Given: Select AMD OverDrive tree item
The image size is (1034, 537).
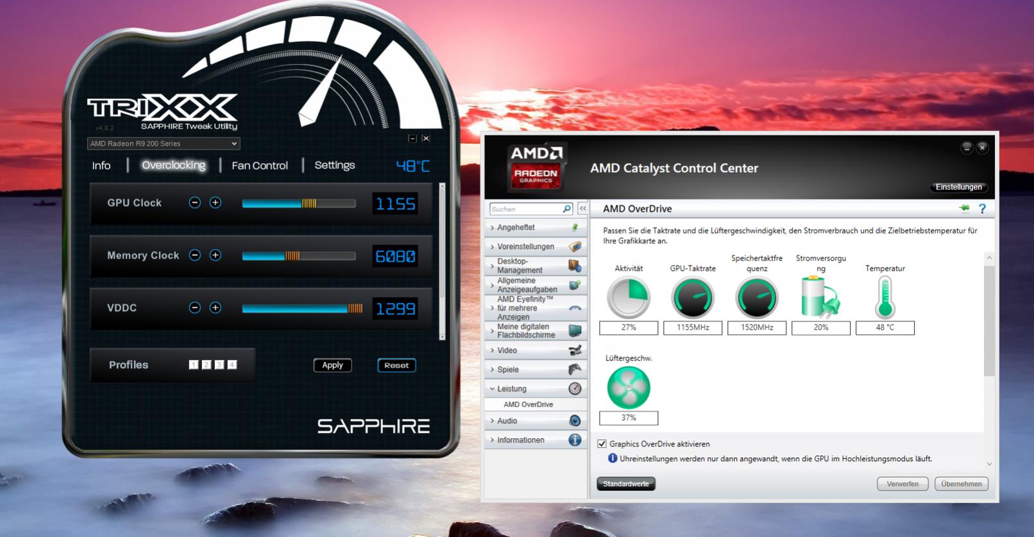Looking at the screenshot, I should [x=528, y=405].
